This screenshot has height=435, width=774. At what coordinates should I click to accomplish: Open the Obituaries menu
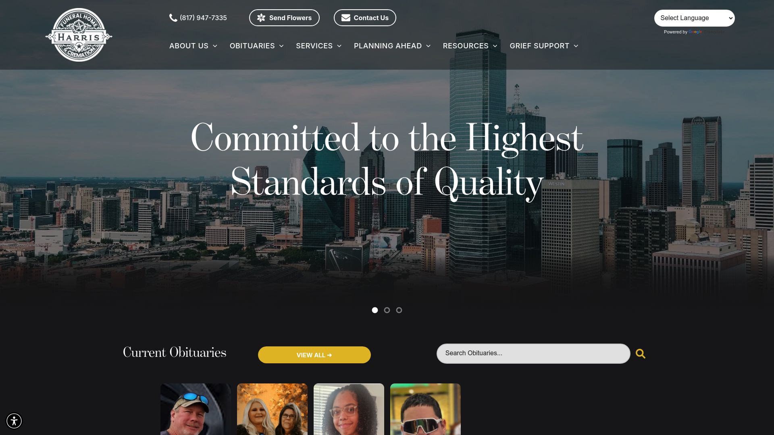click(x=257, y=46)
